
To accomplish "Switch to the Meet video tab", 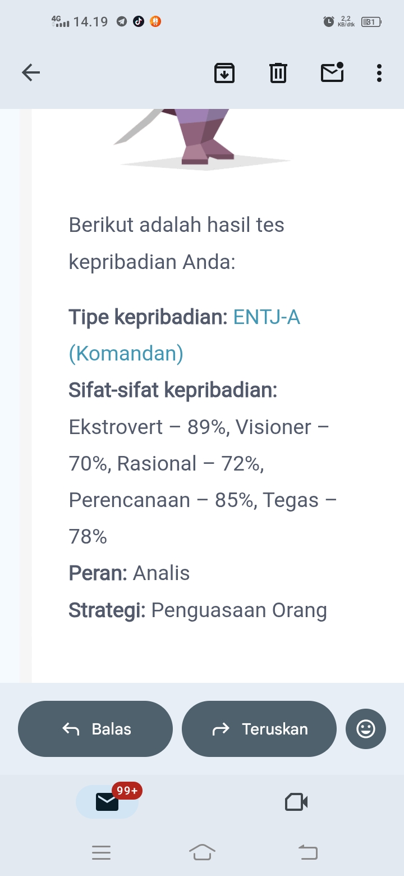I will pyautogui.click(x=296, y=802).
